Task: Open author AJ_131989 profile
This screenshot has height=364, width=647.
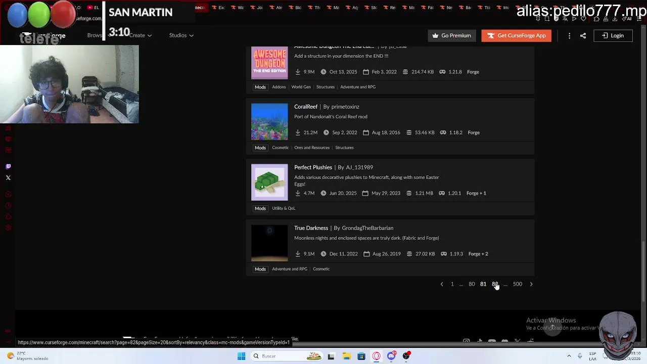Action: (359, 167)
